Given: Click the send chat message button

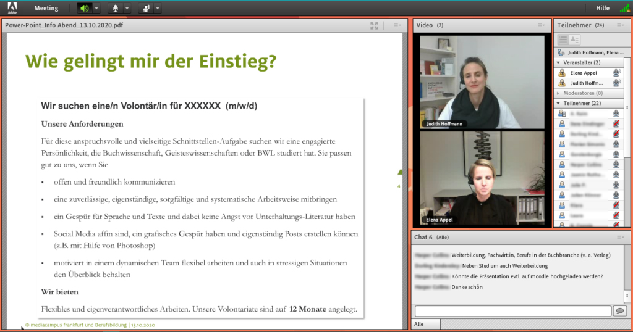Looking at the screenshot, I should pyautogui.click(x=619, y=311).
